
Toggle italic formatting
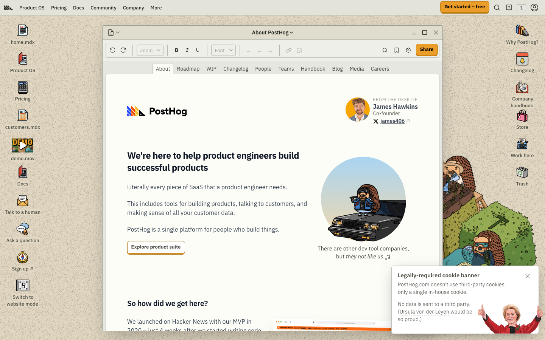[x=187, y=50]
